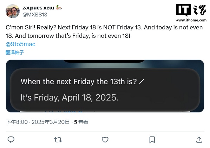Click the duck emoji beside the username
The image size is (210, 148).
click(x=59, y=7)
